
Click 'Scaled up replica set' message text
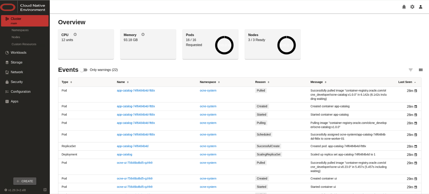pyautogui.click(x=343, y=154)
